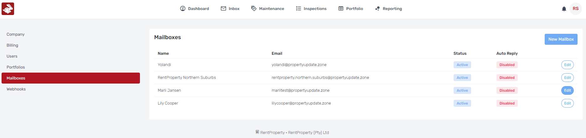Open the notifications bell
The height and width of the screenshot is (138, 586).
click(x=564, y=9)
